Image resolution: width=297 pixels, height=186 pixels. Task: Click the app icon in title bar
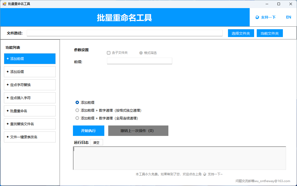coord(4,4)
